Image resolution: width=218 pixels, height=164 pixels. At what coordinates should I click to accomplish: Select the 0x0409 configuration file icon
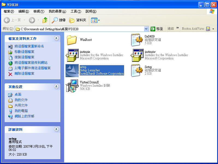coord(137,40)
